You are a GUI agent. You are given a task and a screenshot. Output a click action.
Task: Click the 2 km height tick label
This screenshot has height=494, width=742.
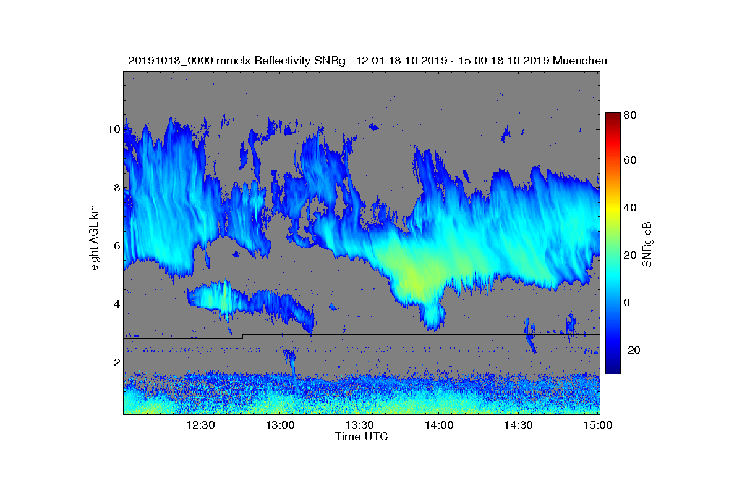pos(116,362)
